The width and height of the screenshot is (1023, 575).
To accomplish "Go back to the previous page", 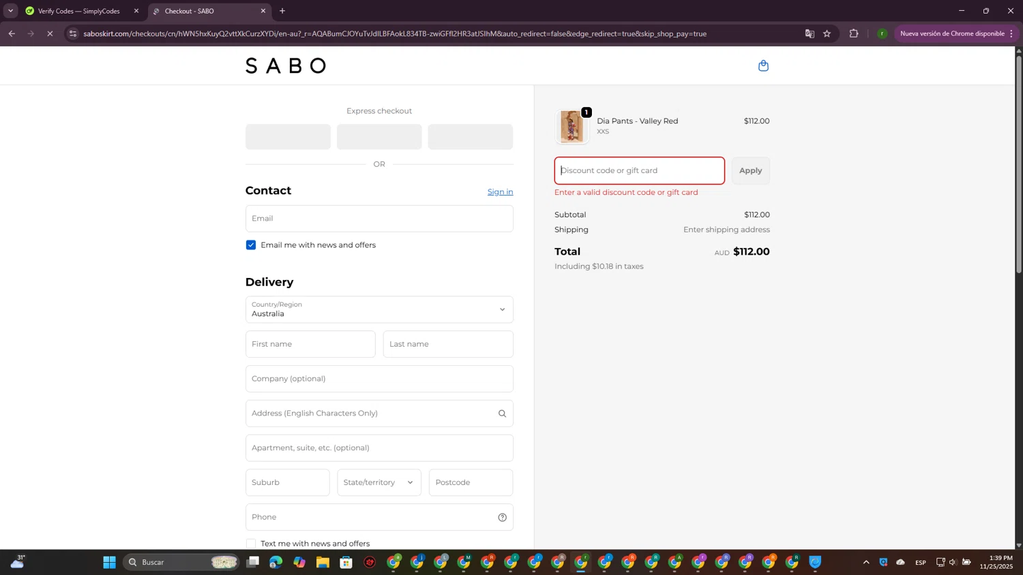I will [12, 33].
